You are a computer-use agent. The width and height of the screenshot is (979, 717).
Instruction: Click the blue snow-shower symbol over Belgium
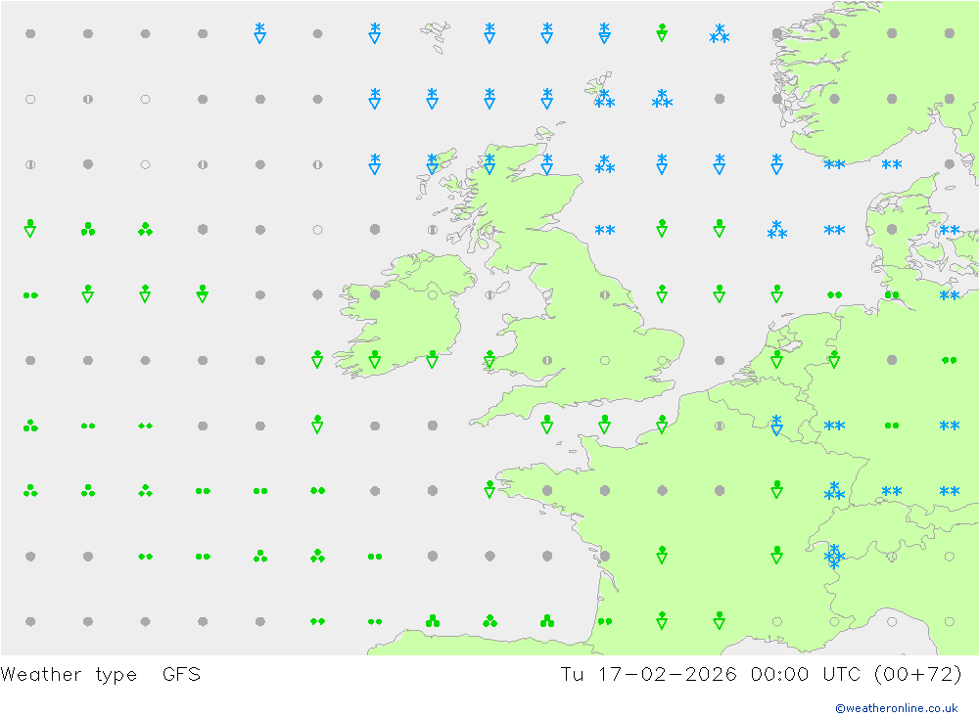click(776, 425)
